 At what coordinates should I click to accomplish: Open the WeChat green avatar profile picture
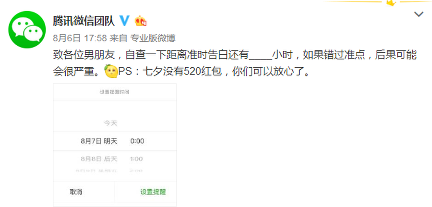(x=27, y=29)
